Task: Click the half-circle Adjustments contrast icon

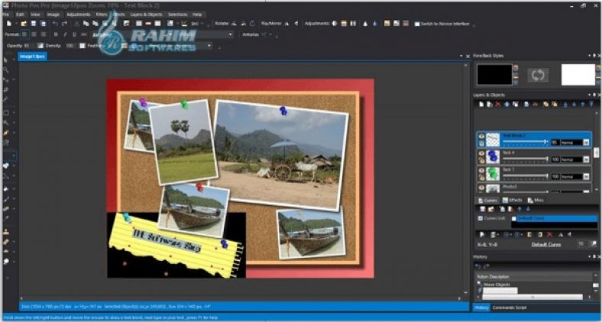Action: point(335,24)
